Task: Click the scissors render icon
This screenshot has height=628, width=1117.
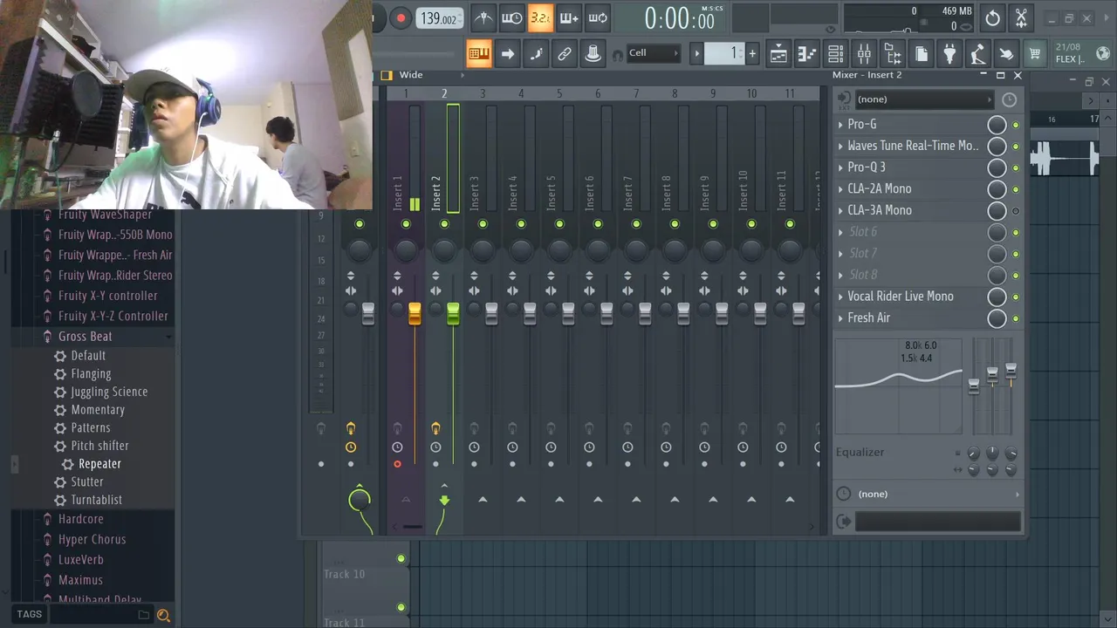Action: tap(1021, 18)
